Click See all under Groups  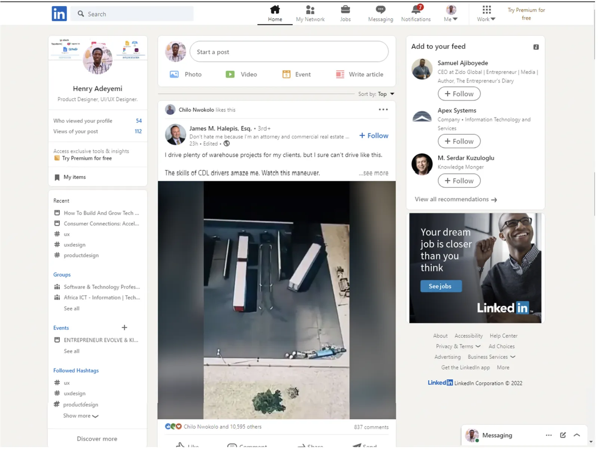[71, 308]
